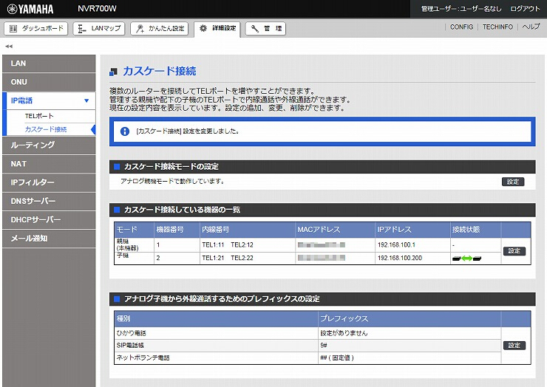547x387 pixels.
Task: Click the SIP電話帳 row label
Action: tap(130, 346)
